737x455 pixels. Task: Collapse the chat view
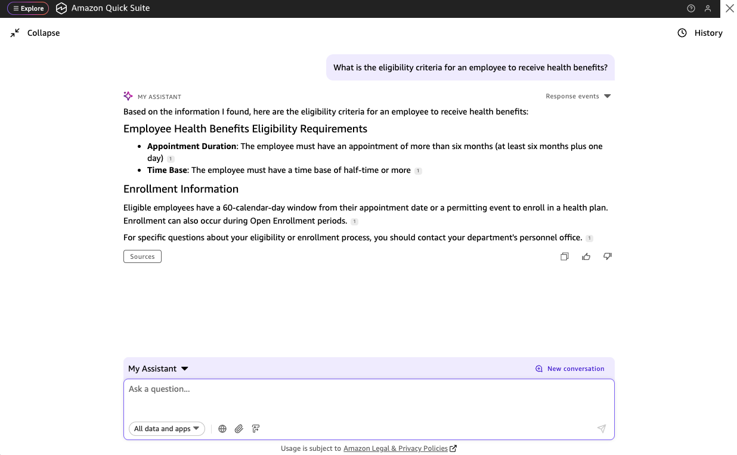(35, 33)
